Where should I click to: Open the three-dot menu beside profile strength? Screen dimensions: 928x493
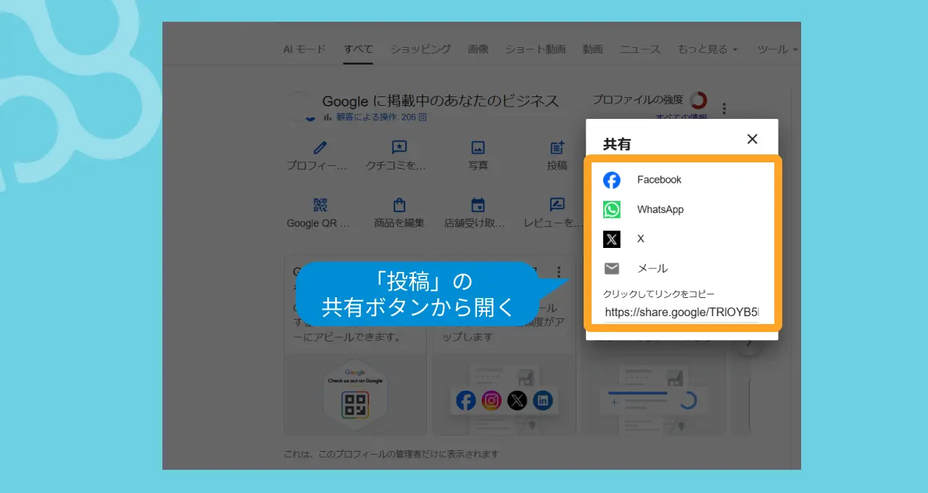coord(724,109)
